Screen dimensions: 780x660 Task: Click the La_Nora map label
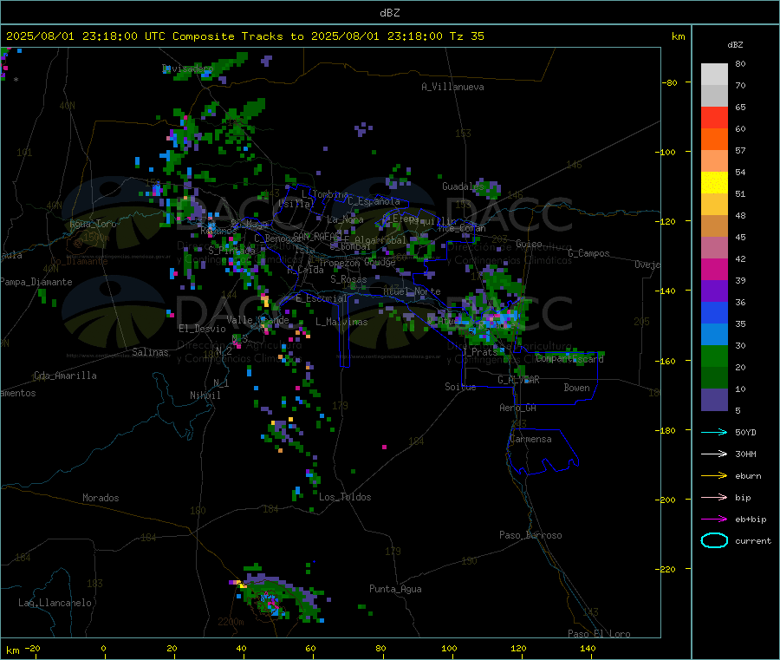coord(345,219)
